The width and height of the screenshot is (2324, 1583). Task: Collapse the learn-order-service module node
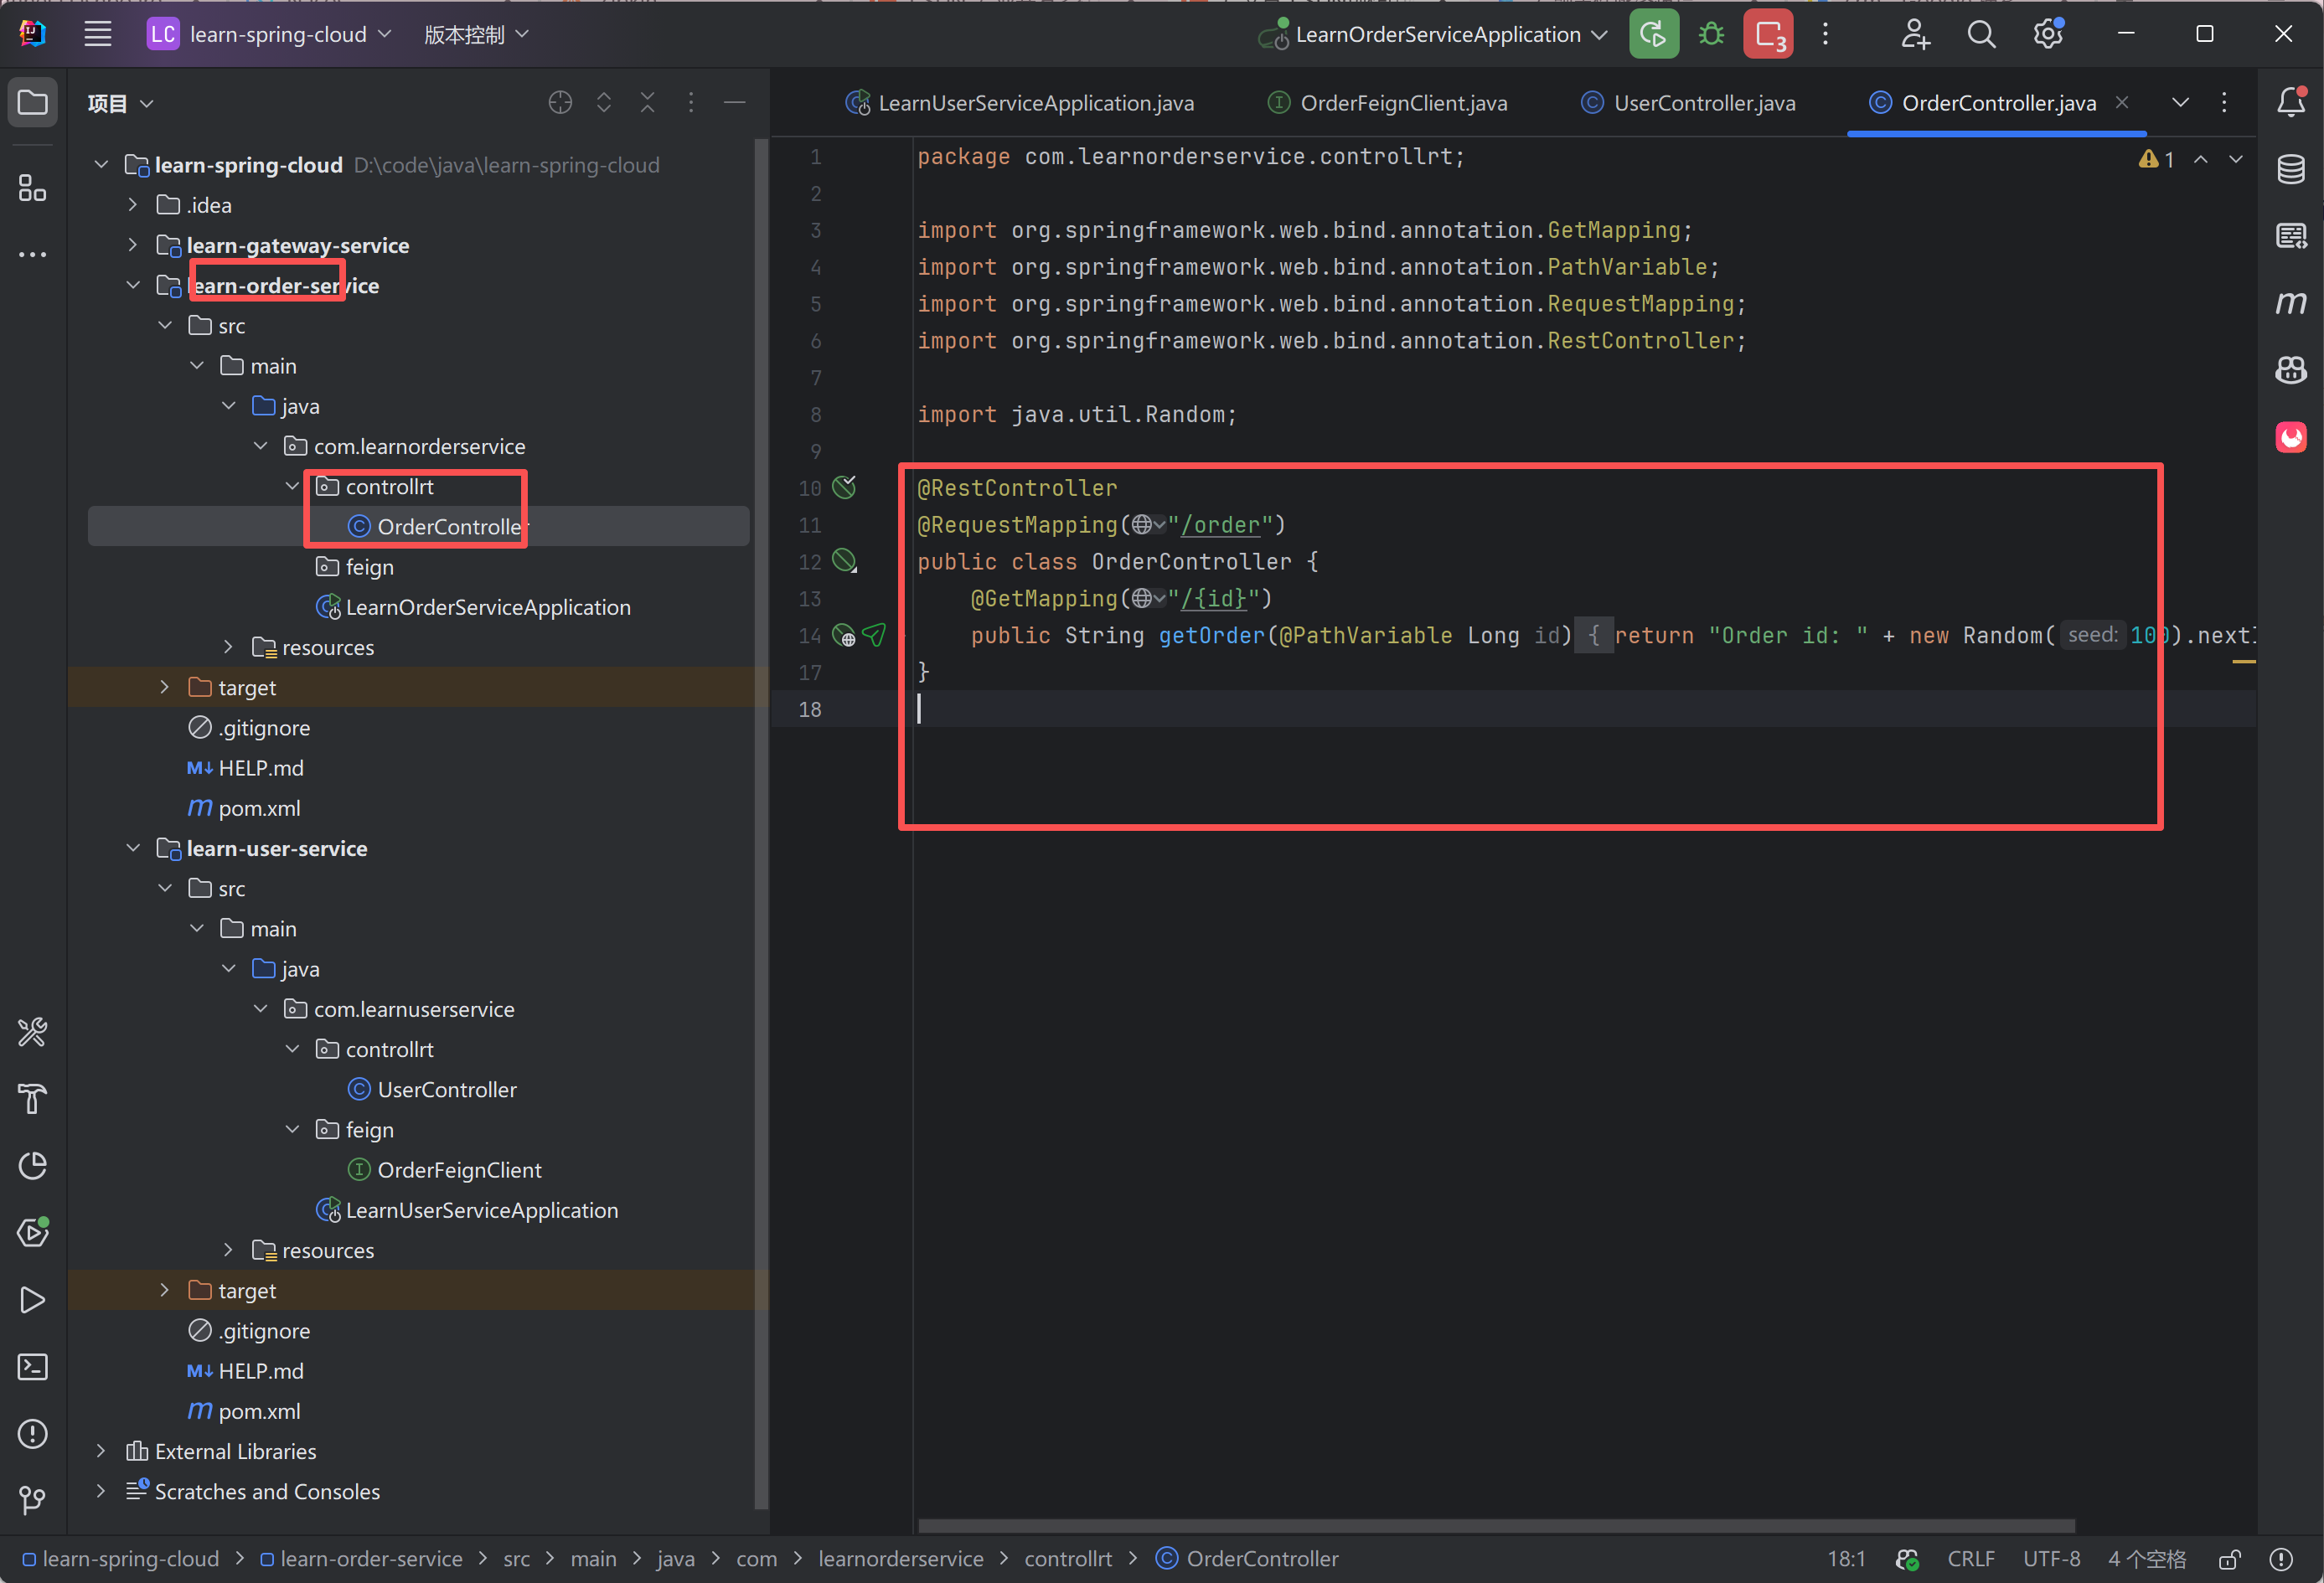(133, 285)
